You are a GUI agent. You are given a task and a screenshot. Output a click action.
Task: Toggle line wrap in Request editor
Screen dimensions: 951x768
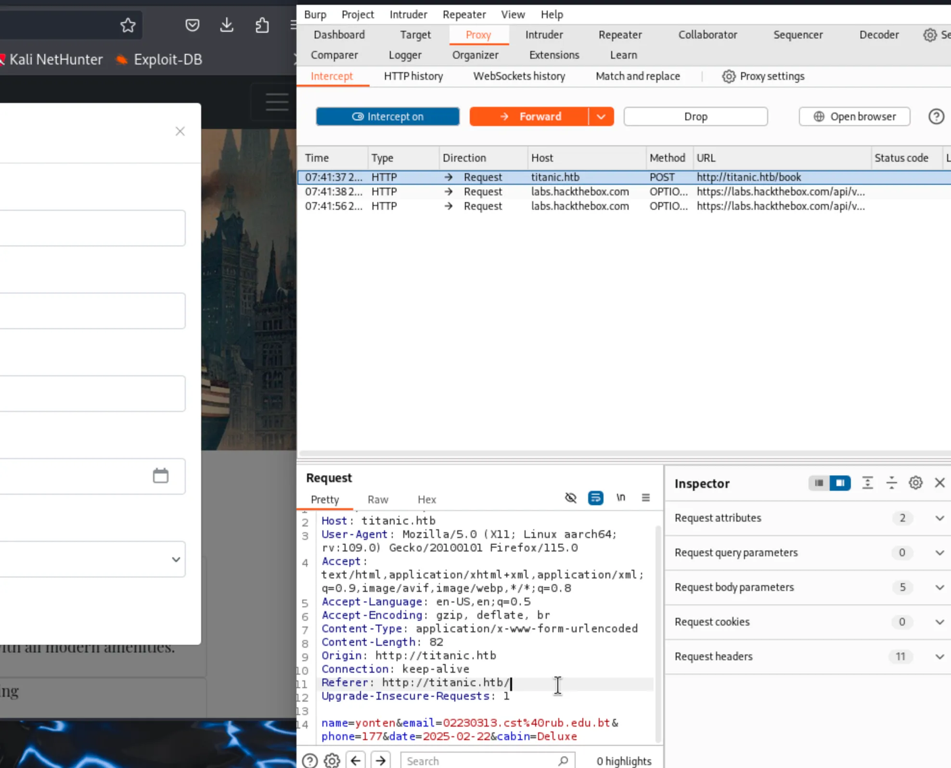596,498
